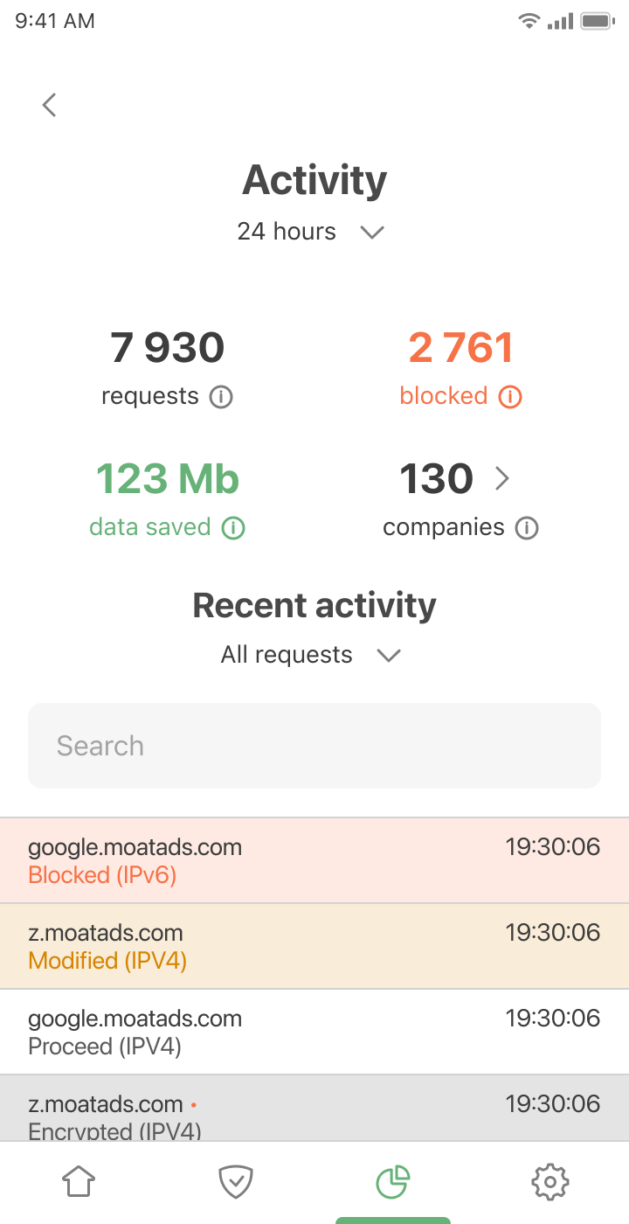Check the battery icon in status bar
This screenshot has width=629, height=1224.
[598, 21]
